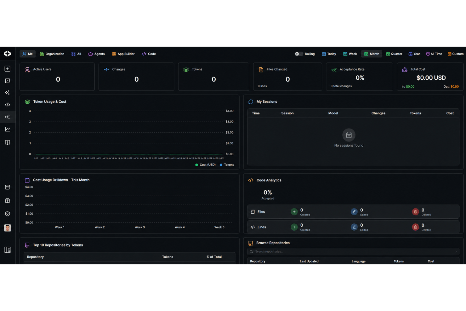Screen dimensions: 466x311
Task: Open the gift icon in sidebar
Action: (x=8, y=200)
